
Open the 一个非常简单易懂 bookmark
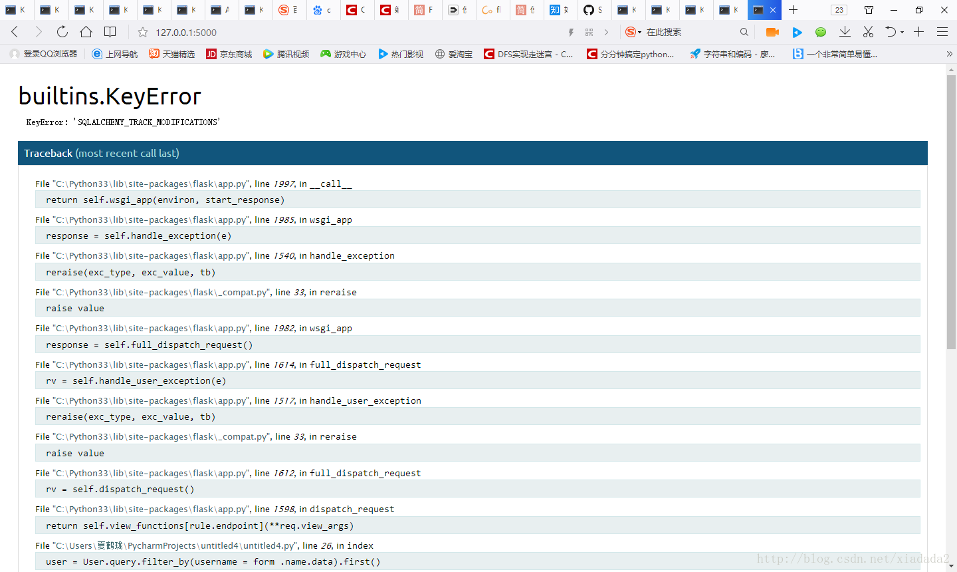tap(835, 54)
